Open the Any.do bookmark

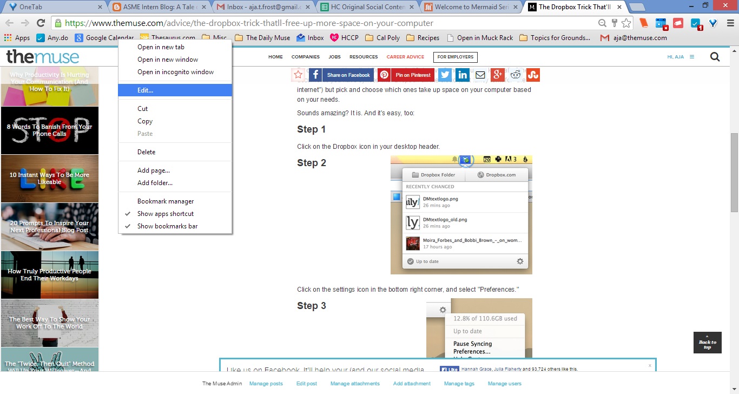[52, 38]
